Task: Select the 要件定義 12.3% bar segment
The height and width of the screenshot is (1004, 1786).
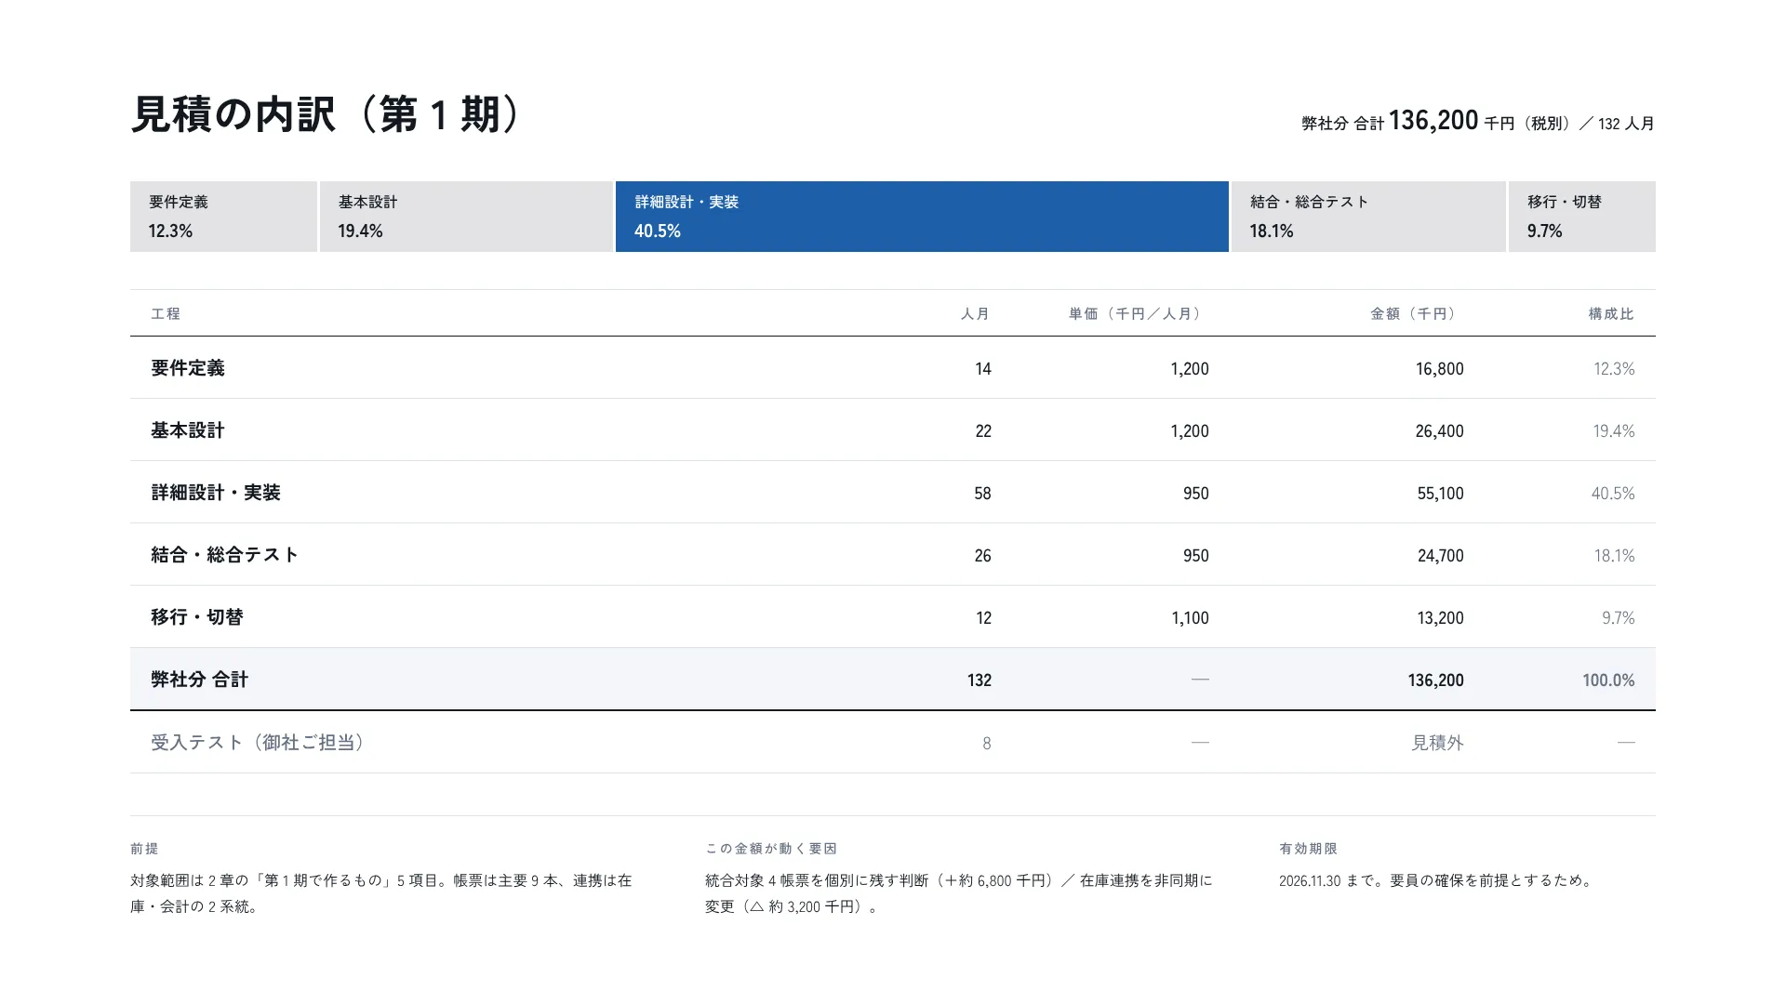Action: tap(223, 217)
